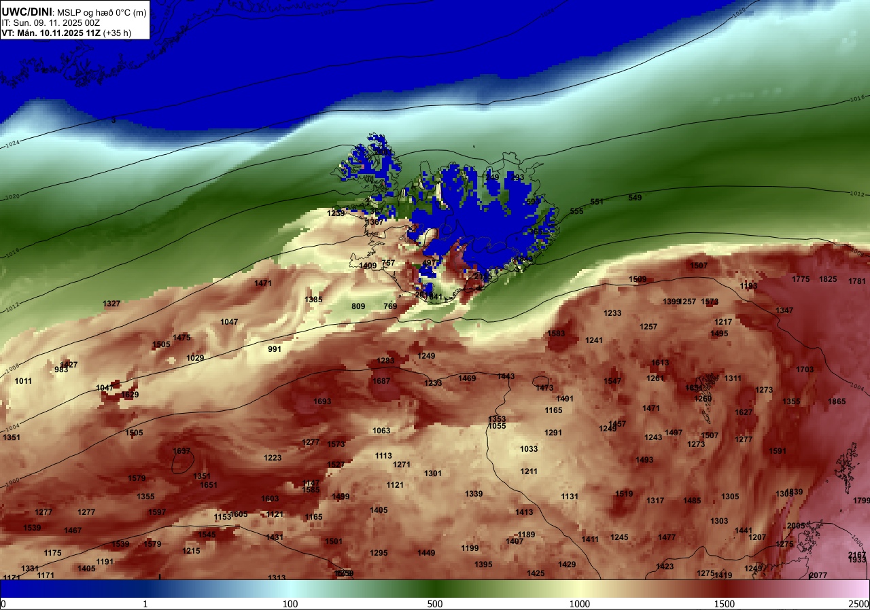This screenshot has height=610, width=870.
Task: Click the map value 551
Action: click(597, 202)
